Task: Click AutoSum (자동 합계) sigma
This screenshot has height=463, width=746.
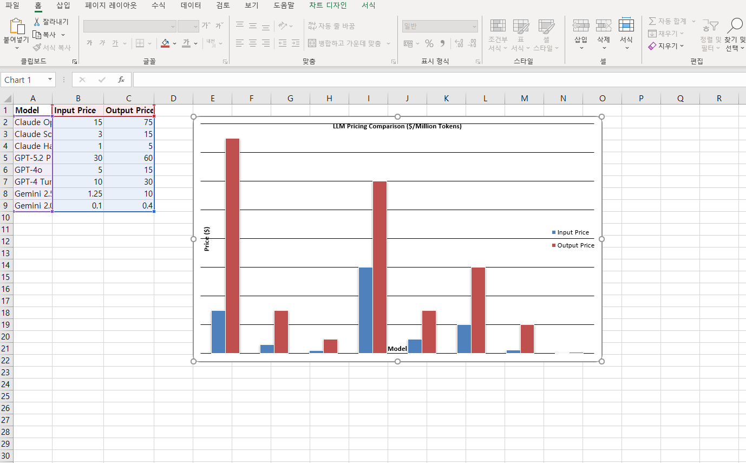Action: tap(652, 21)
